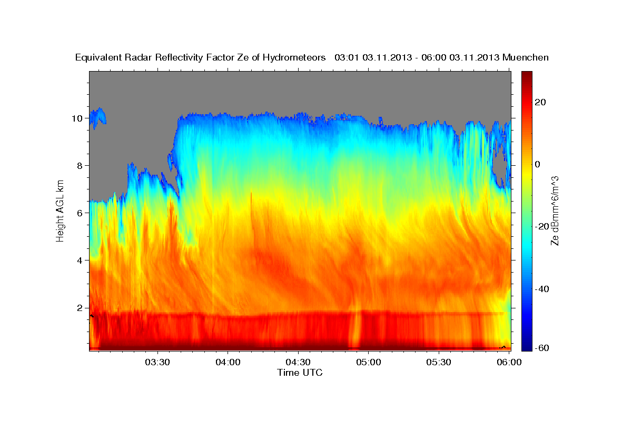The width and height of the screenshot is (632, 421).
Task: Click the small isolated cloud patch near 10 km
Action: pos(97,118)
